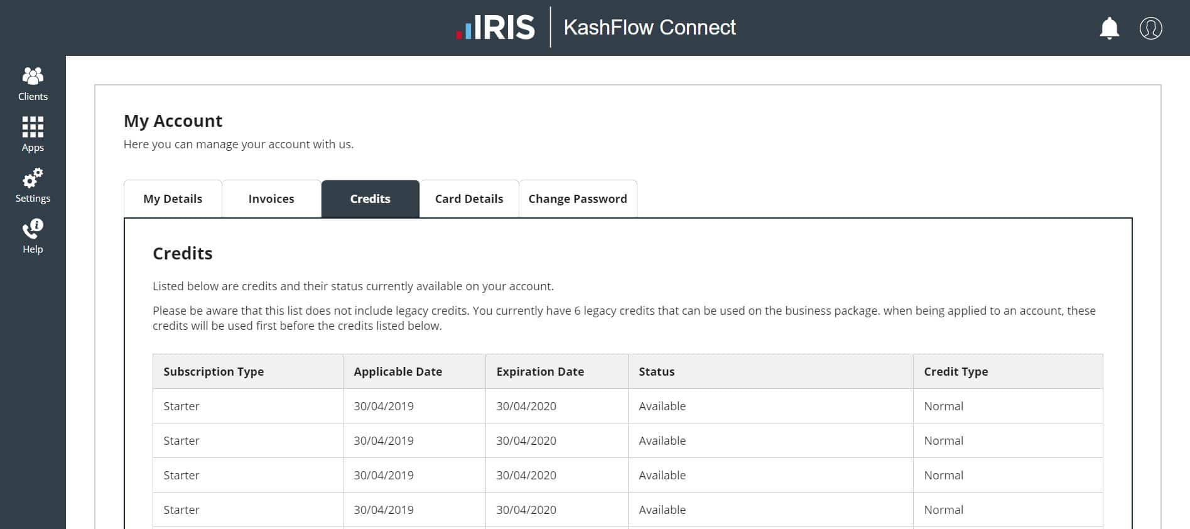Viewport: 1190px width, 529px height.
Task: Open the user profile icon
Action: [1150, 28]
